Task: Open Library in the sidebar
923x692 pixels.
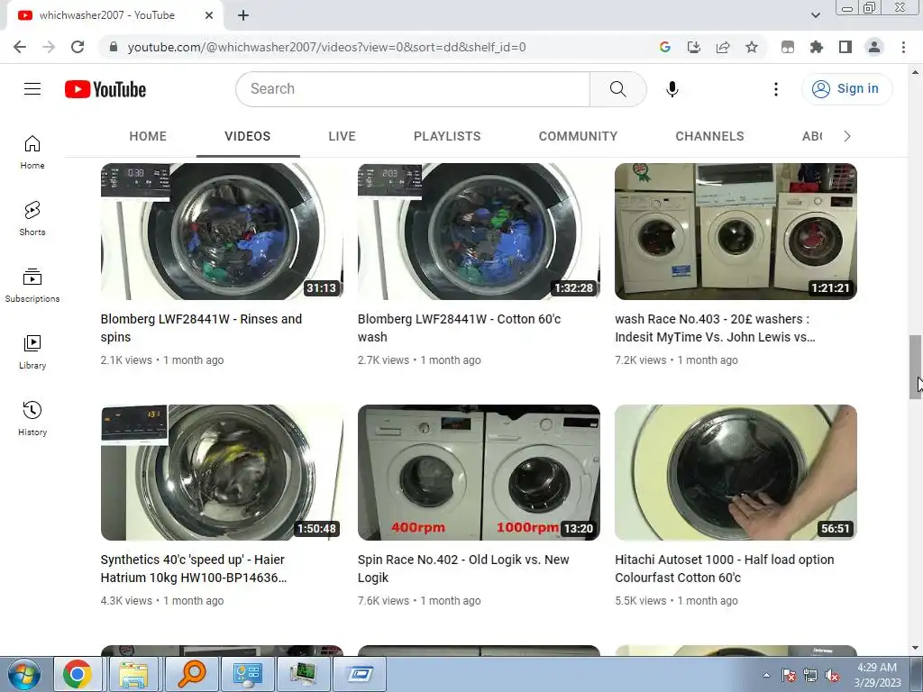Action: point(32,352)
